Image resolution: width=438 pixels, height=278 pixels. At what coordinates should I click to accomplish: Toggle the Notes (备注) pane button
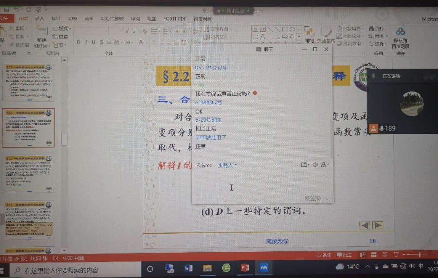click(324, 255)
